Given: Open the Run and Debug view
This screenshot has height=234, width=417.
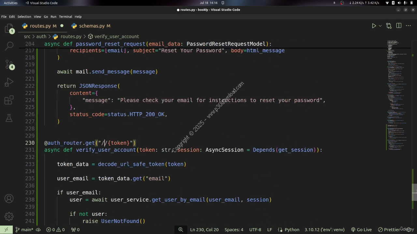Looking at the screenshot, I should point(9,83).
